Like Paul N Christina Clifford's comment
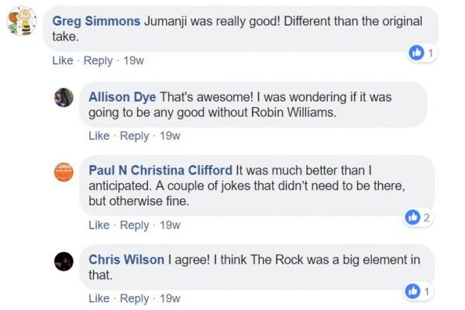465x310 pixels. (99, 226)
